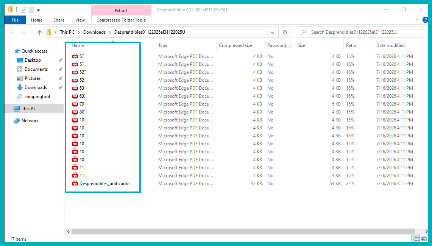
Task: Open the View ribbon tab
Action: [x=80, y=20]
